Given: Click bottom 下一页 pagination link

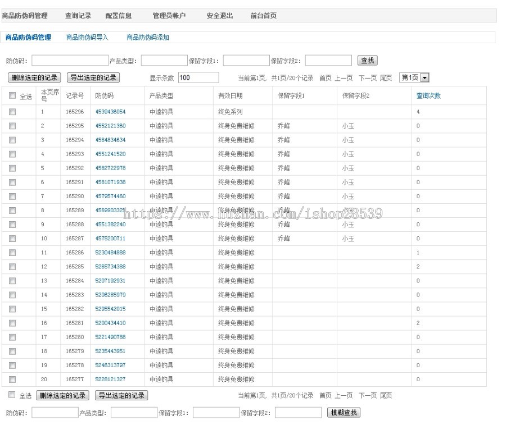Looking at the screenshot, I should 368,396.
